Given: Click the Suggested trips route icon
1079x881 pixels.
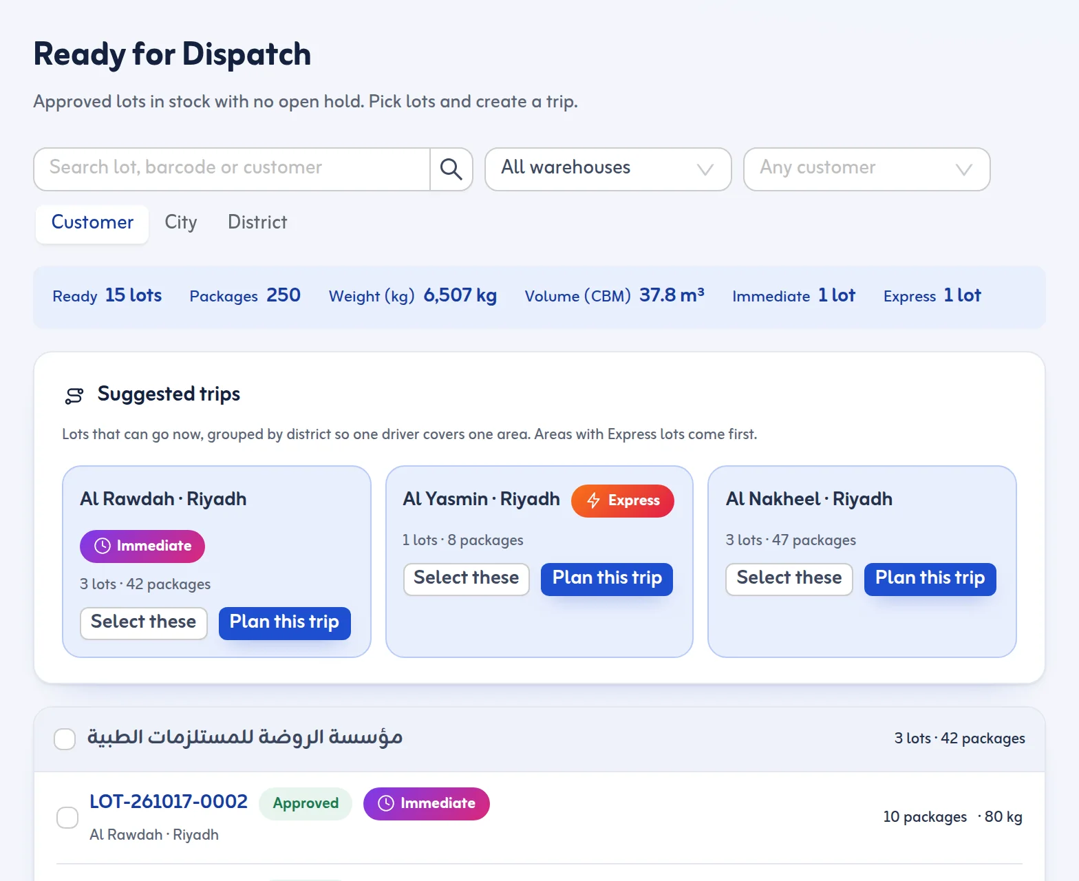Looking at the screenshot, I should [x=74, y=395].
